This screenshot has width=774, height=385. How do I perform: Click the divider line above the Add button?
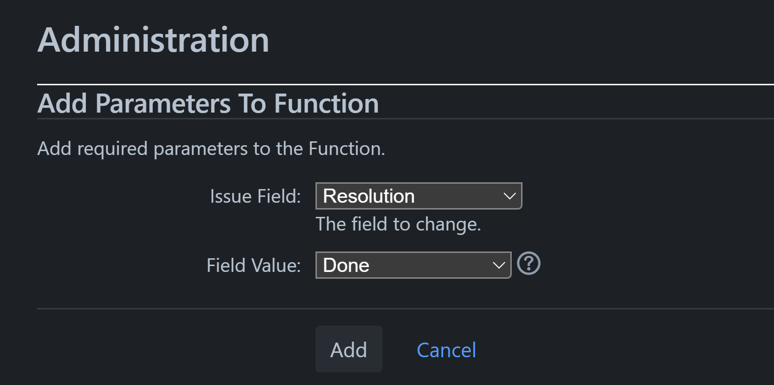coord(405,308)
